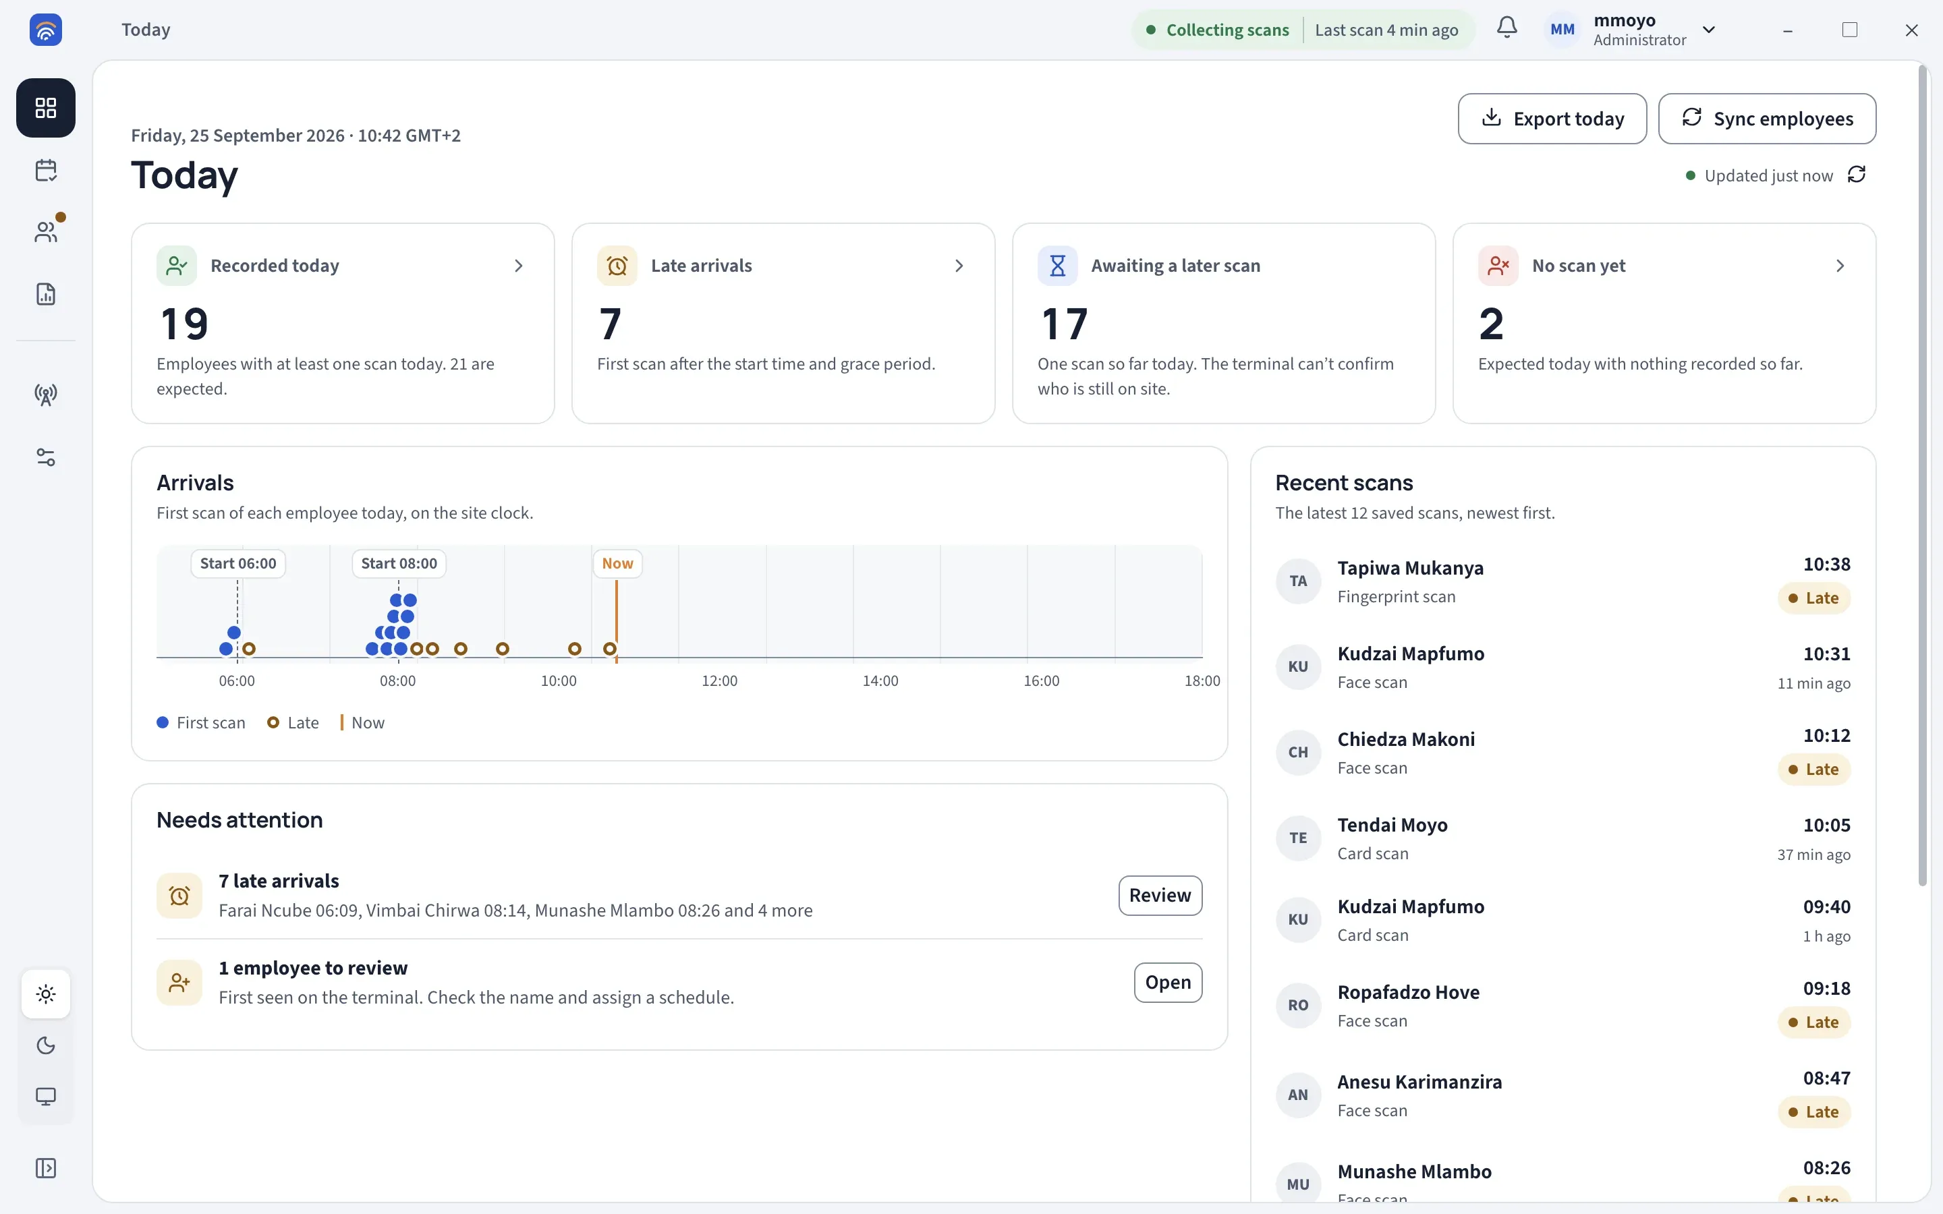Open Recorded today card chevron
Screen dimensions: 1943x1214
[x=519, y=266]
